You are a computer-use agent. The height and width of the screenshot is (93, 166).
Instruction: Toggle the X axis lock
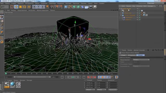[x=34, y=7]
